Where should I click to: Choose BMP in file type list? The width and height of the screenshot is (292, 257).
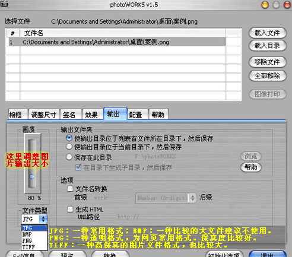34,234
